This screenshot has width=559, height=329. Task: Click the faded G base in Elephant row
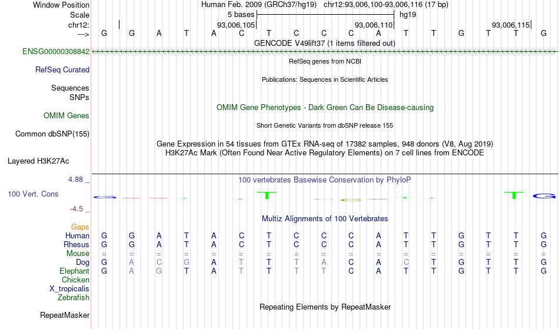(159, 271)
